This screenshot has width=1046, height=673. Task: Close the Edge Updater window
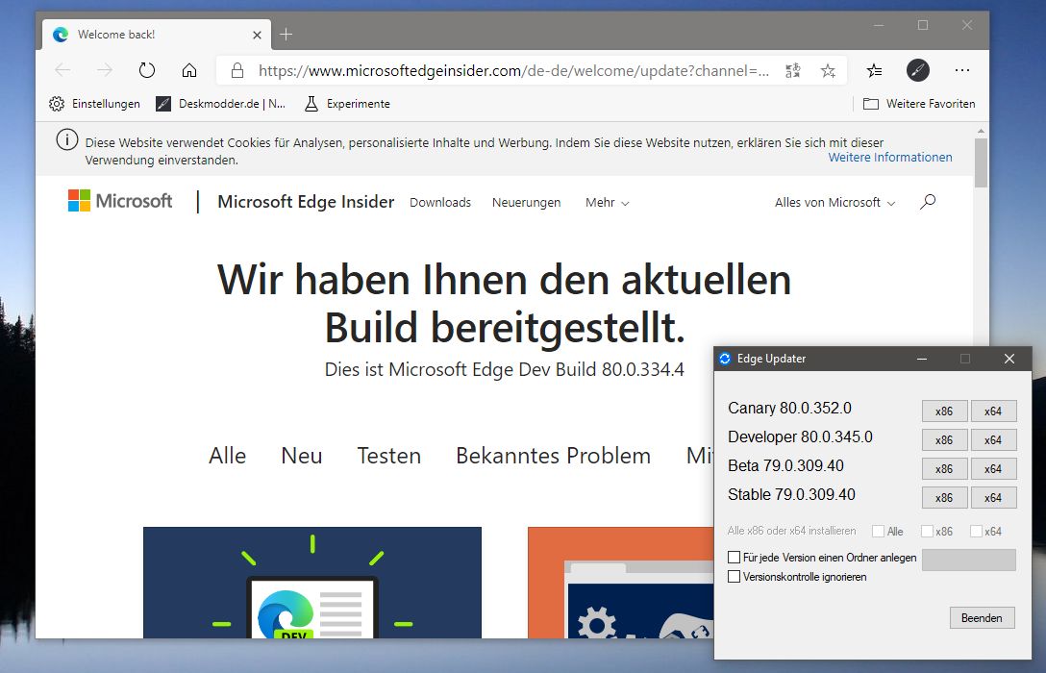1009,359
